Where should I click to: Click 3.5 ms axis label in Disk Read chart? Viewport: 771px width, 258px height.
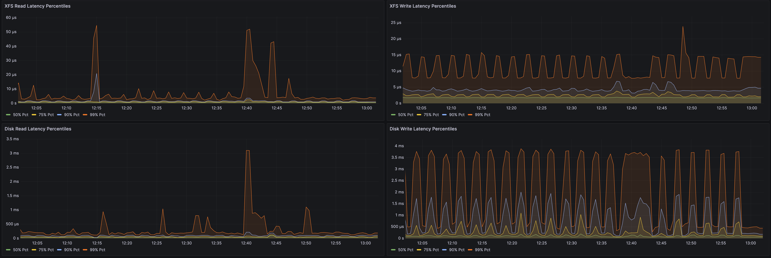(13, 139)
